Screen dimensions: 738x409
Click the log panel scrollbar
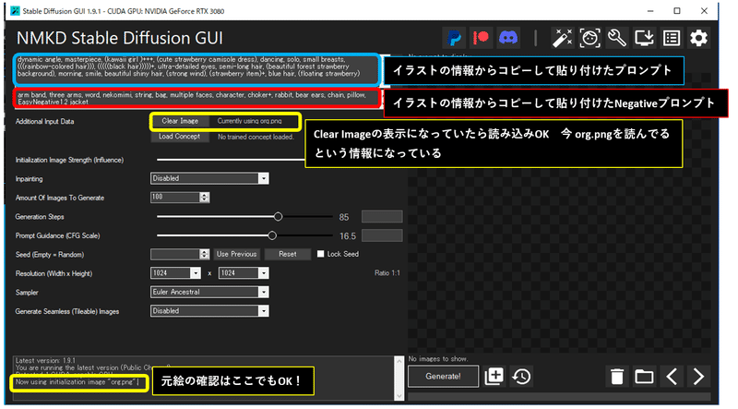click(399, 379)
